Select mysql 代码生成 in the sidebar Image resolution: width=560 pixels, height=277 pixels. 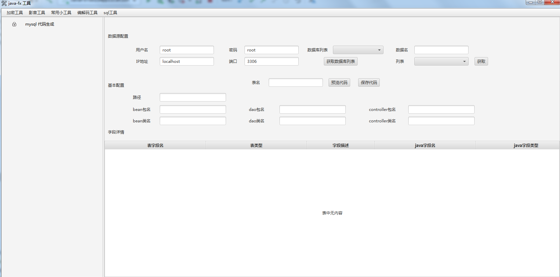[x=40, y=24]
